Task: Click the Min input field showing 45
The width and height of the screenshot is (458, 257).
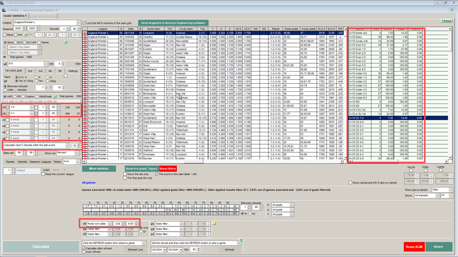Action: (194, 250)
